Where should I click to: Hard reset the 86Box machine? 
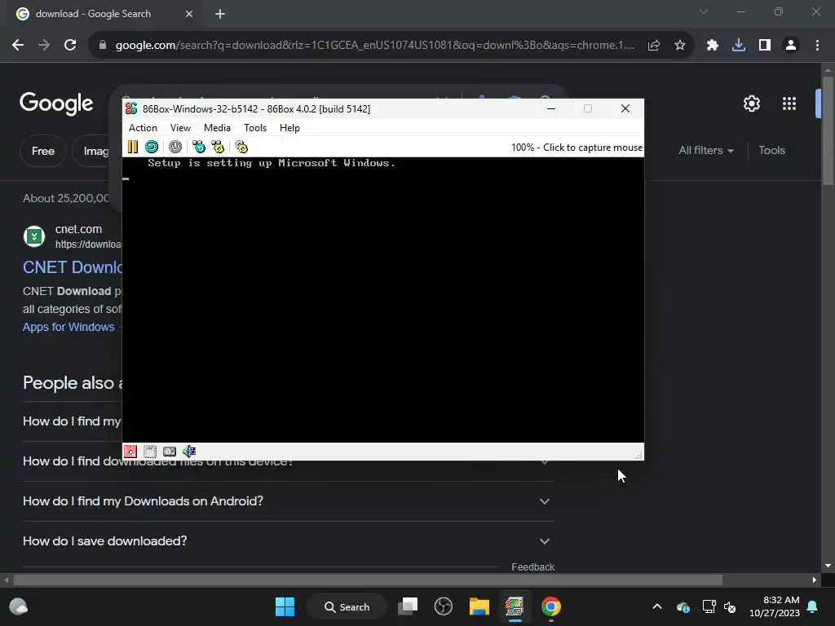pyautogui.click(x=152, y=147)
